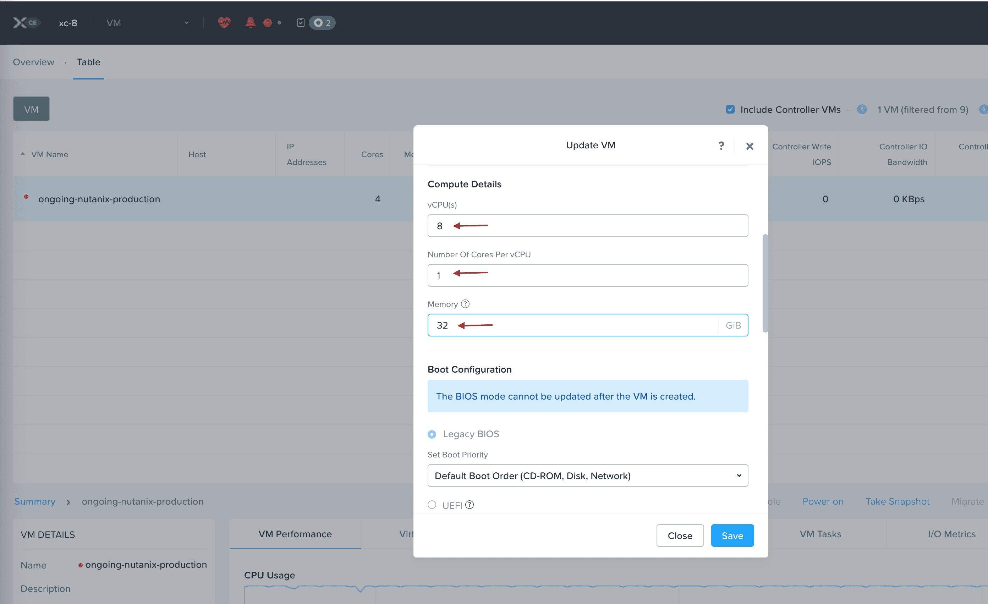Click the previous page chevron near VM count
This screenshot has height=604, width=988.
(862, 109)
